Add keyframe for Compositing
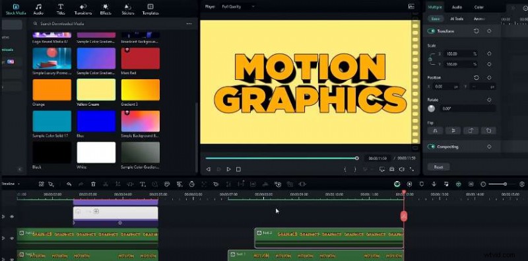The height and width of the screenshot is (261, 528). (x=489, y=147)
